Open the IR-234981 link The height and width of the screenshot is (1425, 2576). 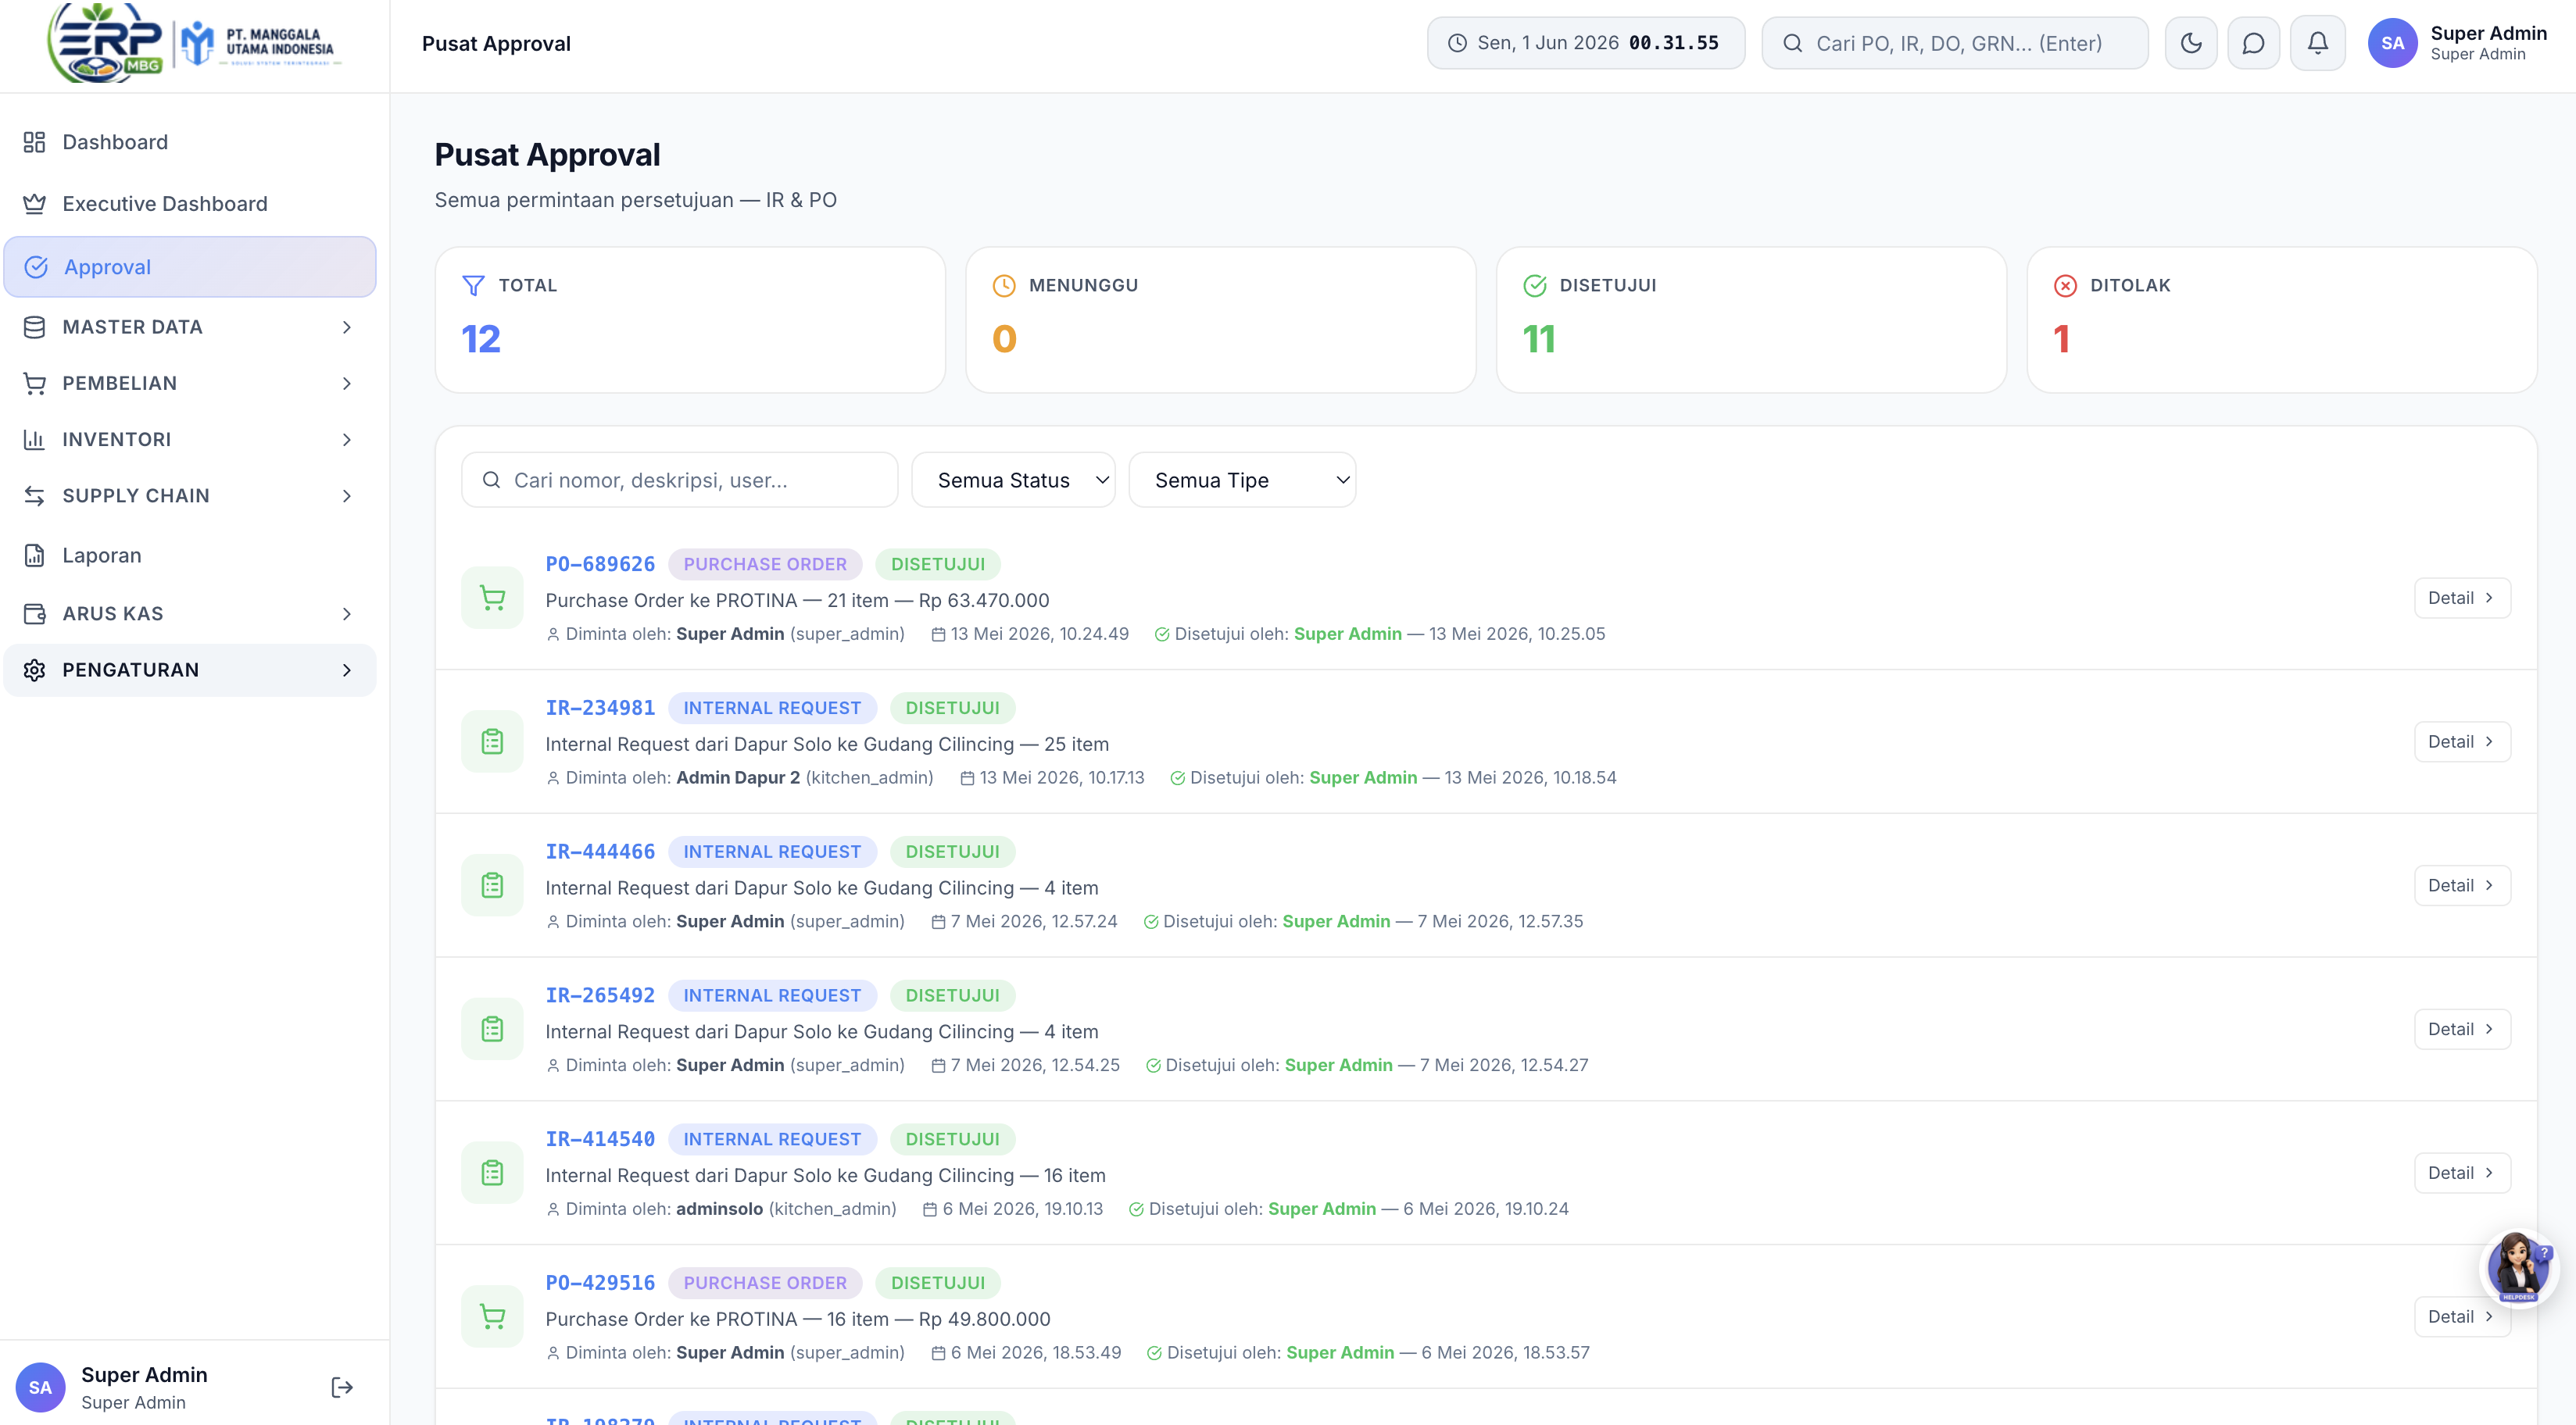600,708
